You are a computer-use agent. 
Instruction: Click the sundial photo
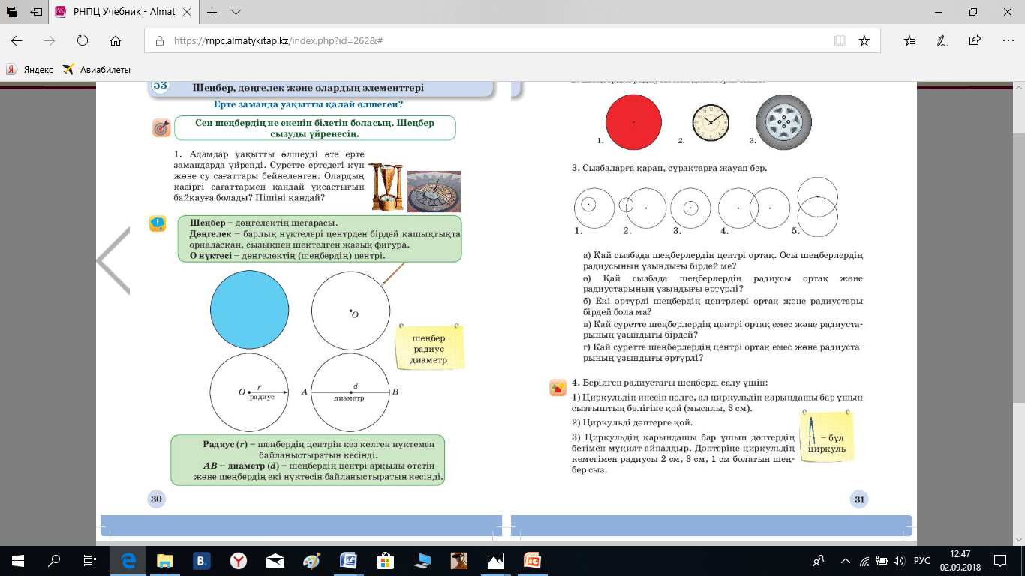pyautogui.click(x=434, y=191)
